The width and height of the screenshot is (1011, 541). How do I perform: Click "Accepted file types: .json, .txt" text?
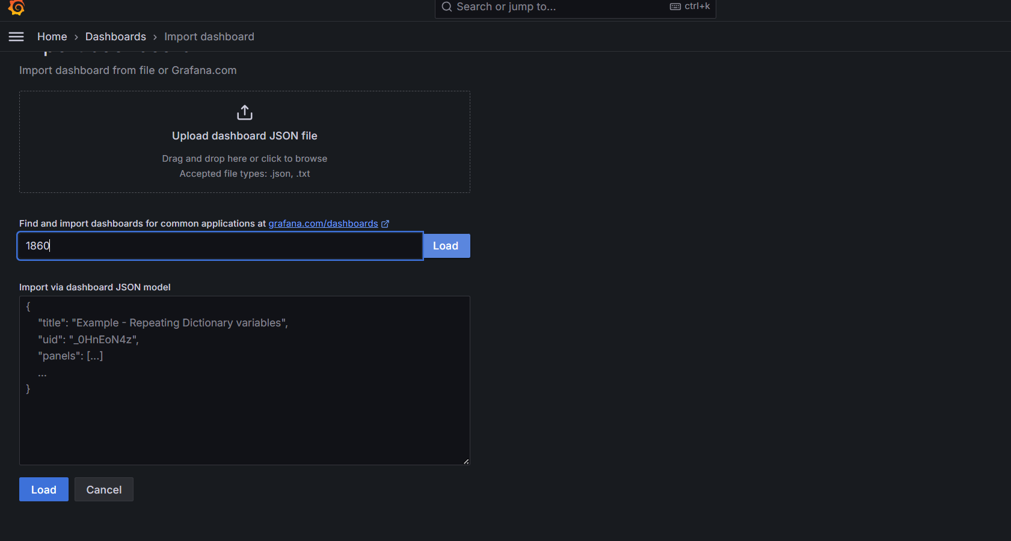[x=245, y=174]
